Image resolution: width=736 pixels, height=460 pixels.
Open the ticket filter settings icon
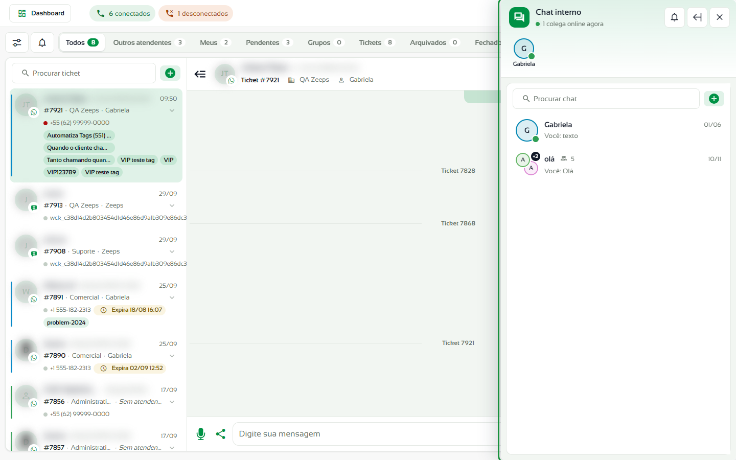pyautogui.click(x=17, y=43)
